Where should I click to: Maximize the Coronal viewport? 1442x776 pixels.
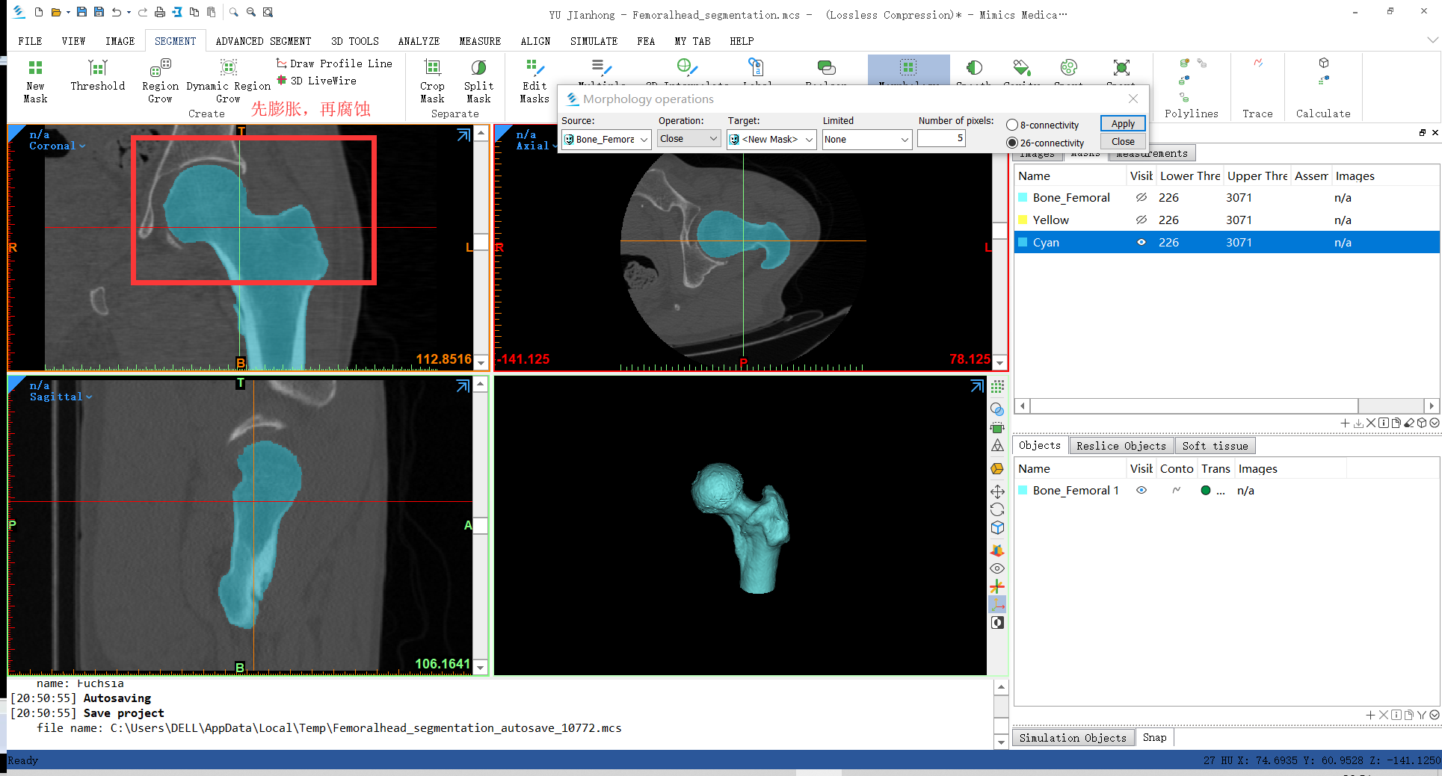(x=463, y=134)
